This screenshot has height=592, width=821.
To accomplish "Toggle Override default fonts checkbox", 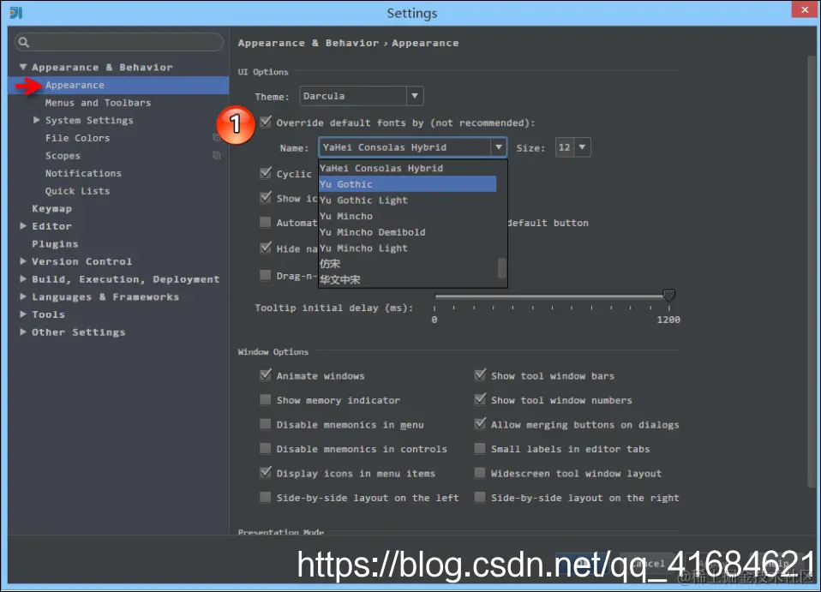I will (266, 122).
